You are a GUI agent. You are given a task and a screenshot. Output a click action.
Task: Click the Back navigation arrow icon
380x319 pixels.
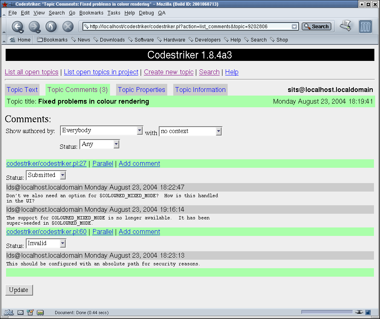pyautogui.click(x=17, y=27)
